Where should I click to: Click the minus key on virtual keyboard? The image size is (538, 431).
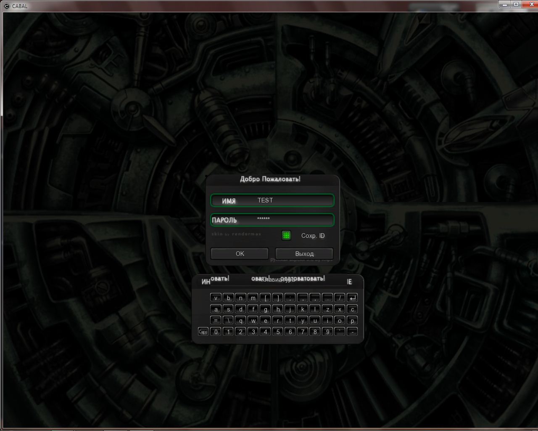point(352,332)
